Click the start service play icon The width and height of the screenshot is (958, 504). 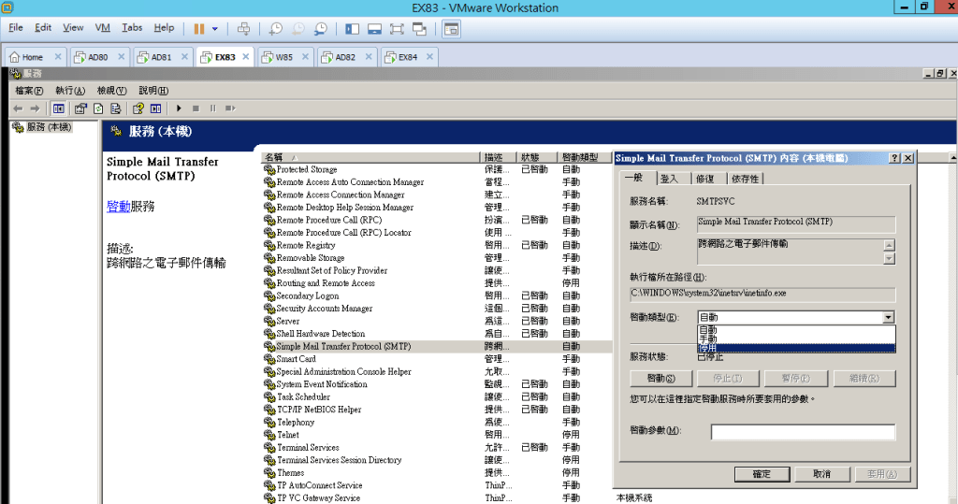[x=179, y=108]
